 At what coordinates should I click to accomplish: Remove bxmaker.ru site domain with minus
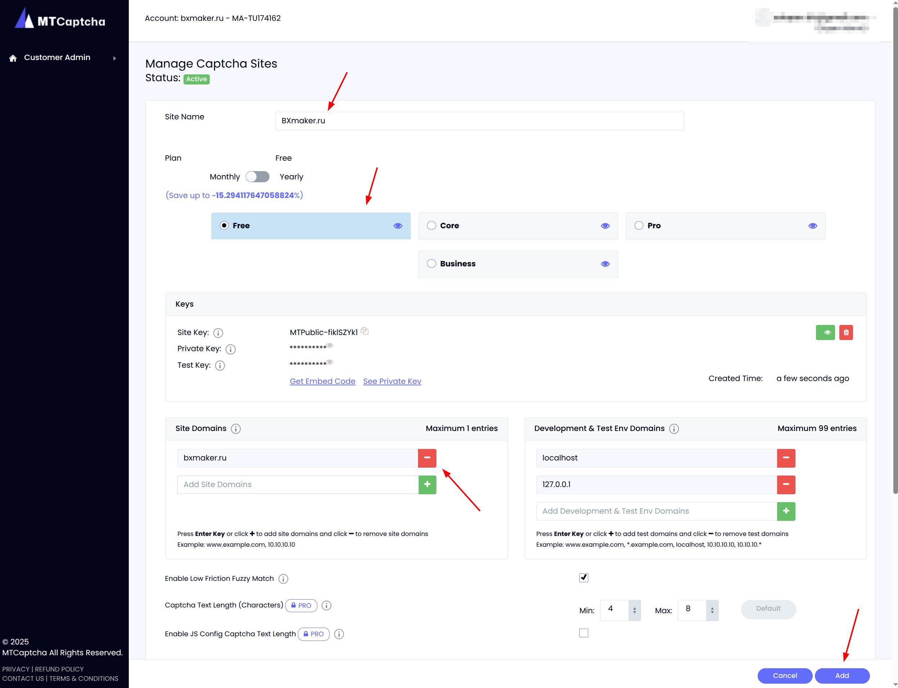[x=427, y=458]
